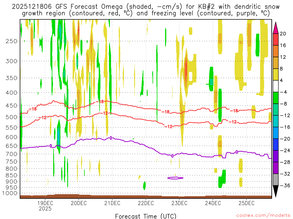The width and height of the screenshot is (293, 219).
Task: Click the colorbar value label -36
Action: [285, 185]
